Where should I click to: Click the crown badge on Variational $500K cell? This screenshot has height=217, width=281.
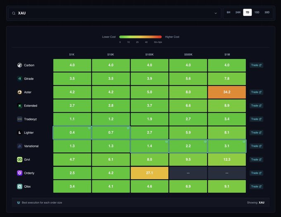point(205,142)
